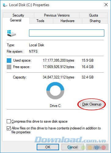111x153 pixels.
Task: Focus the drive label text field
Action: click(67, 33)
